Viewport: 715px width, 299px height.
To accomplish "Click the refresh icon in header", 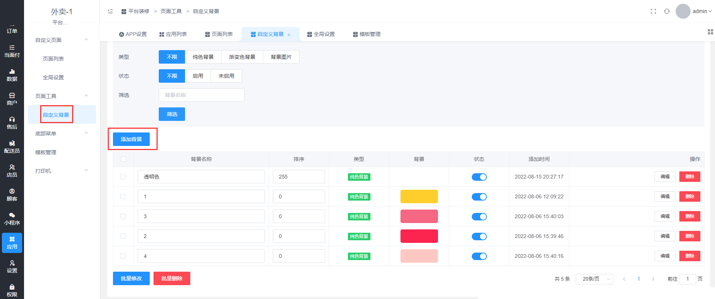I will pos(667,11).
